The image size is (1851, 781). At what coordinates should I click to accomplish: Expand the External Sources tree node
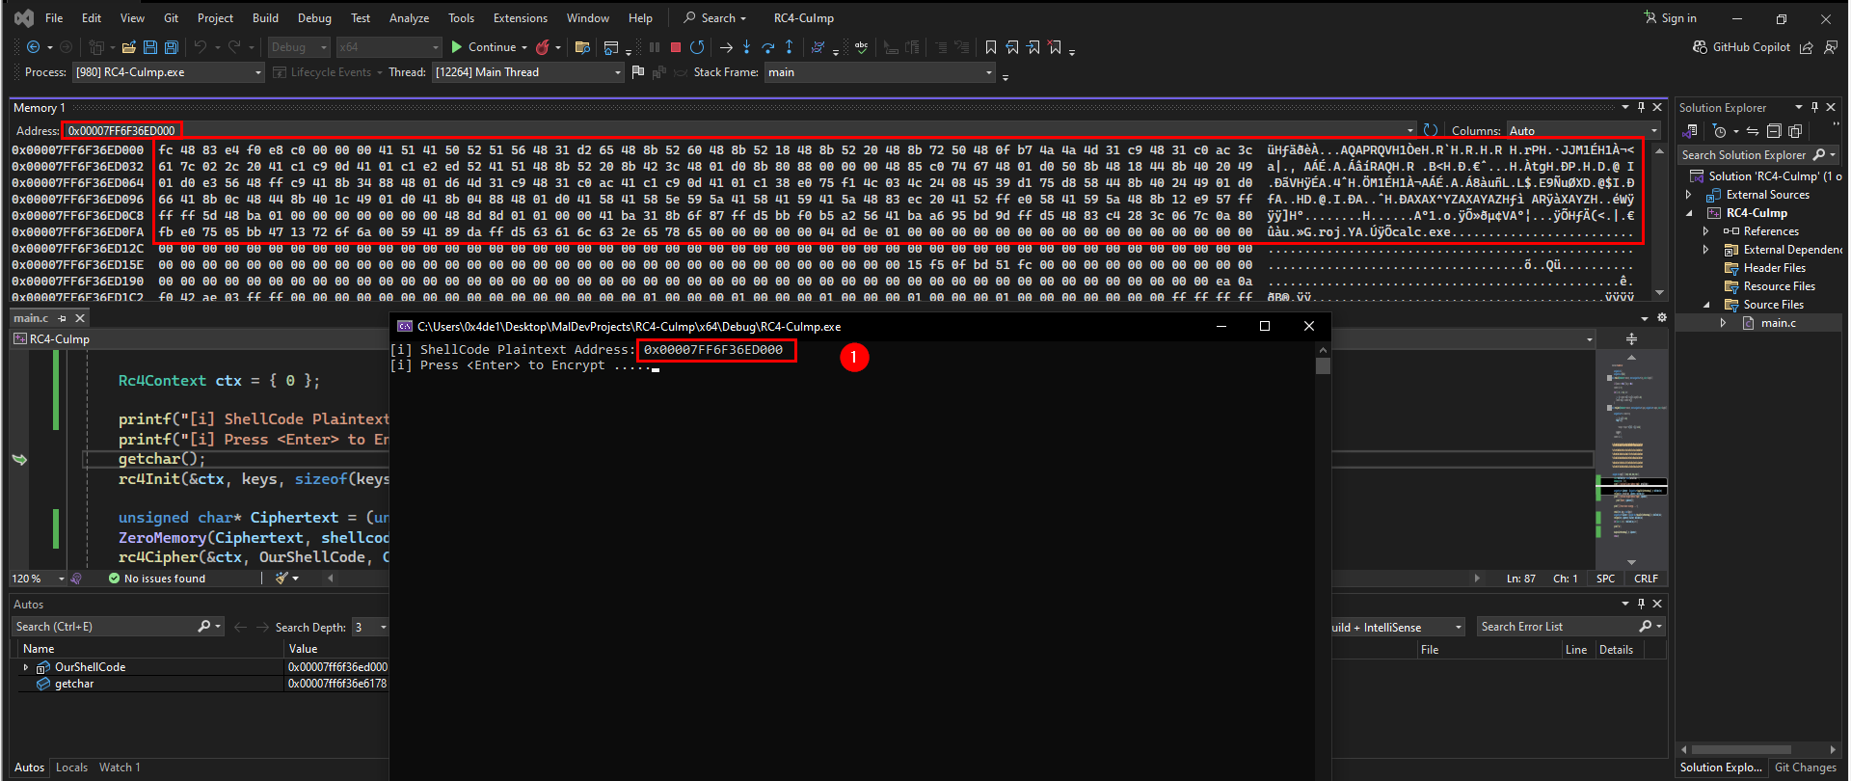(1688, 195)
